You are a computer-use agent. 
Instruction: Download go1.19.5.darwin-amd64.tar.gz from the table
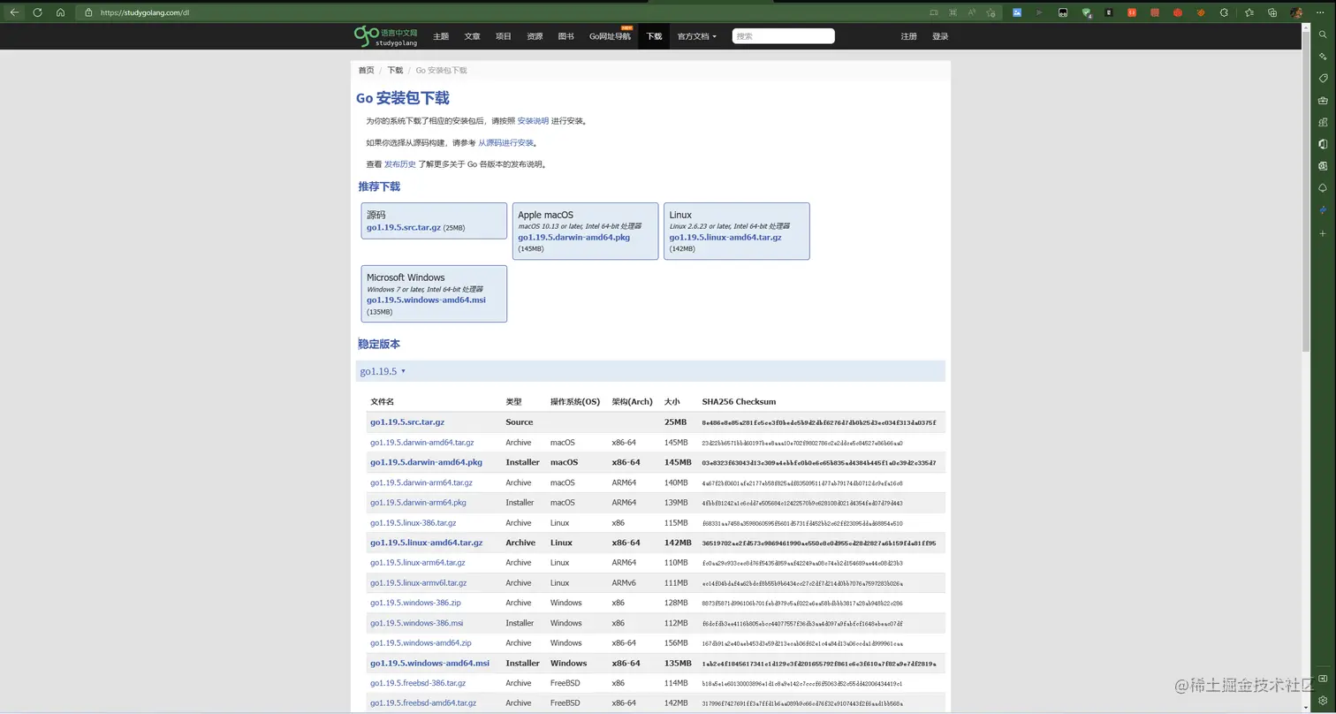[422, 443]
